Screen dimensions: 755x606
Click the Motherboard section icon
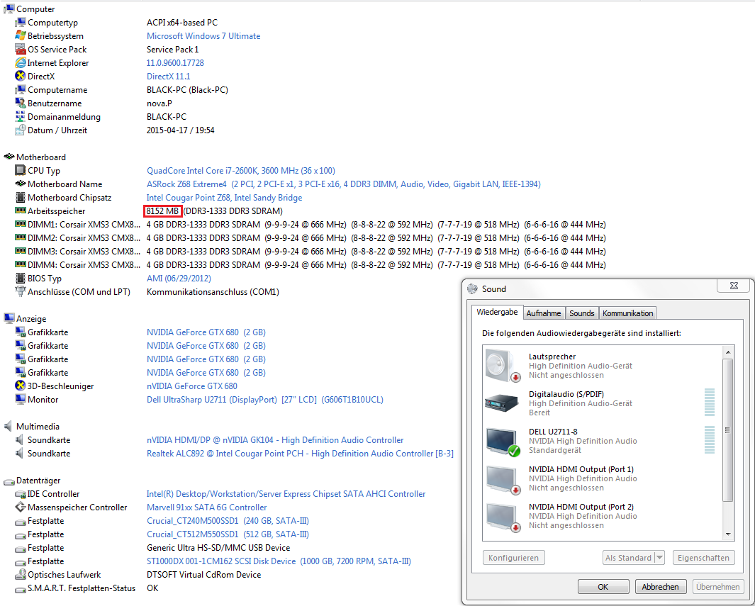(9, 157)
